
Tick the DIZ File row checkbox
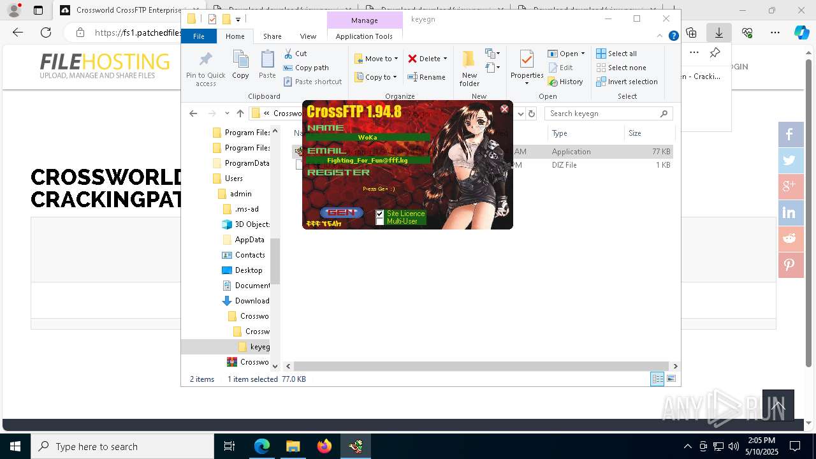click(x=299, y=165)
